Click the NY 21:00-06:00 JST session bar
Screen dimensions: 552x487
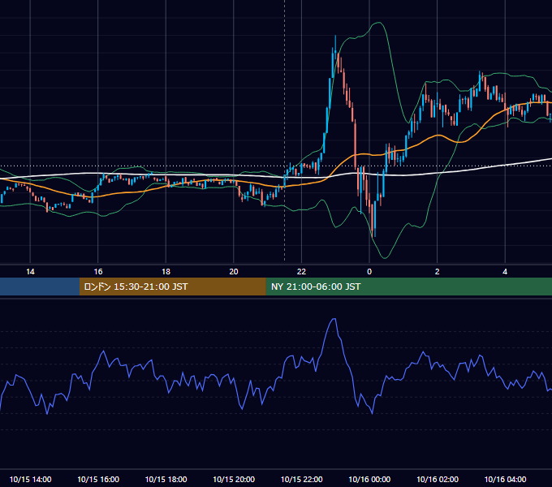point(408,287)
